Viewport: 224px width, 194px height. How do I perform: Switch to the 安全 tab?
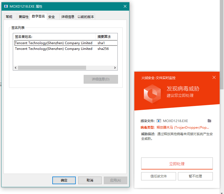click(x=52, y=17)
